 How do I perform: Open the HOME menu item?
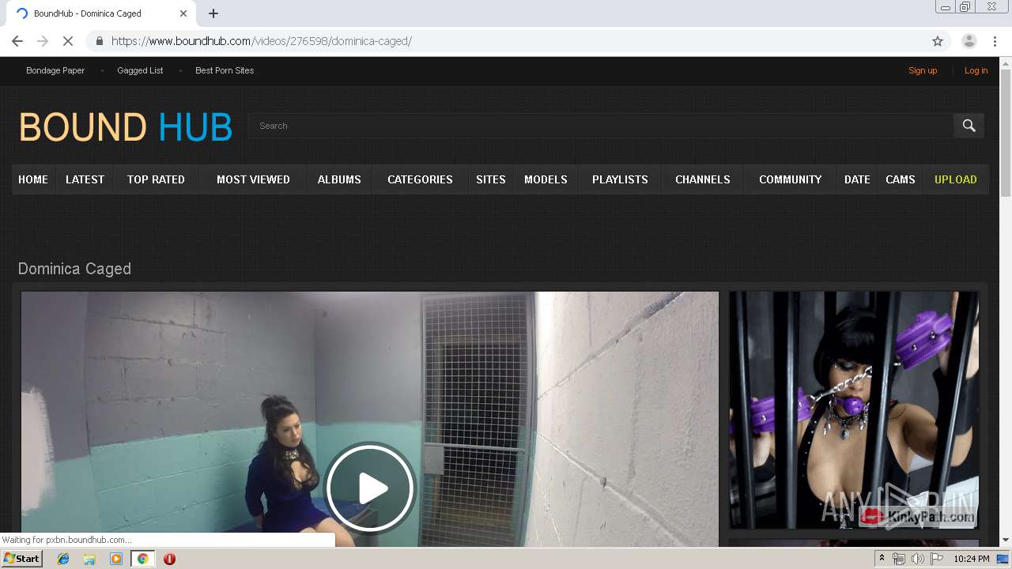(x=33, y=179)
